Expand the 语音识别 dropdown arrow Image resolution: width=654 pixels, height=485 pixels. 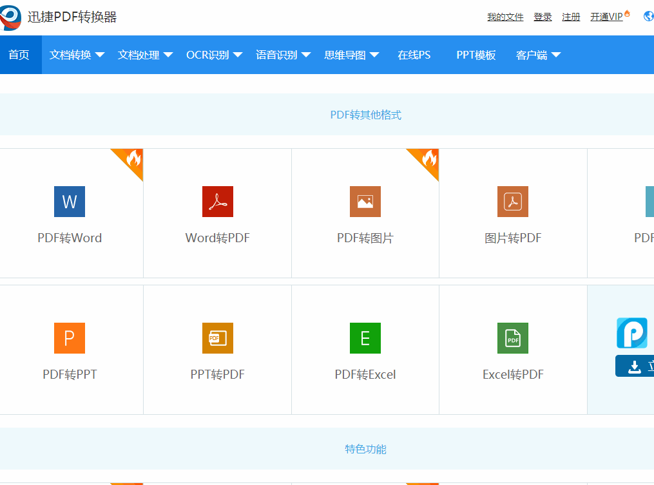tap(306, 55)
